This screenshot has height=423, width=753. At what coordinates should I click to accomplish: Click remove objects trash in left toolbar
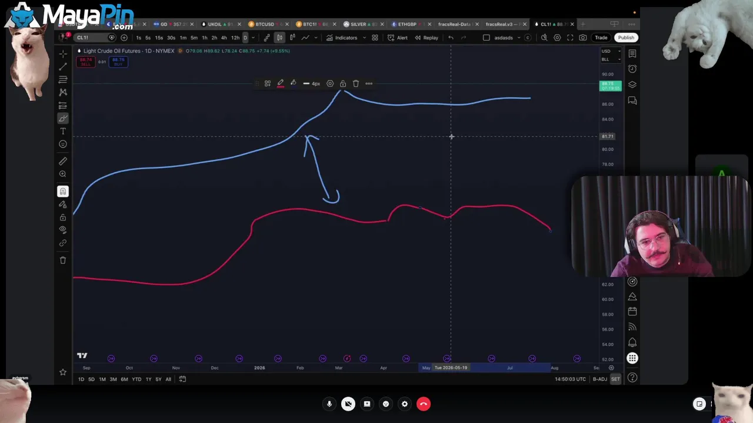63,260
